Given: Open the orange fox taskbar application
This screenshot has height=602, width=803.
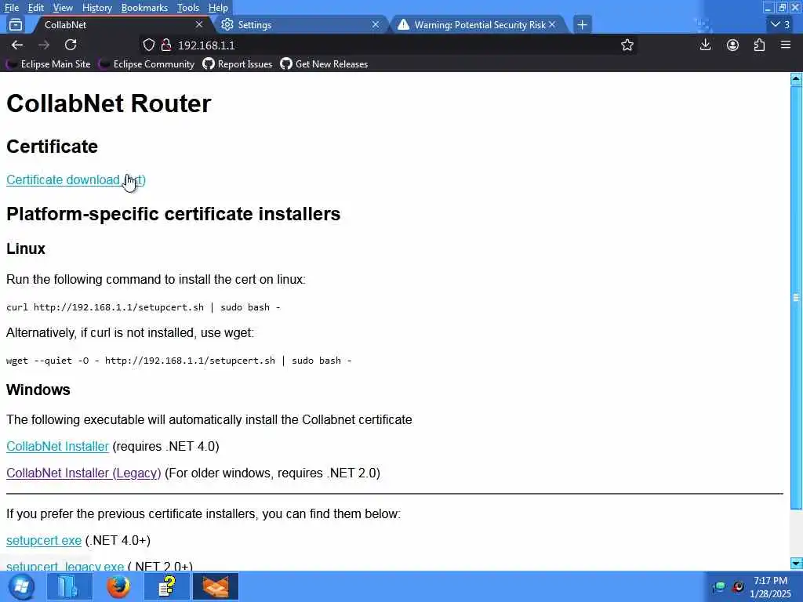Looking at the screenshot, I should [x=216, y=586].
